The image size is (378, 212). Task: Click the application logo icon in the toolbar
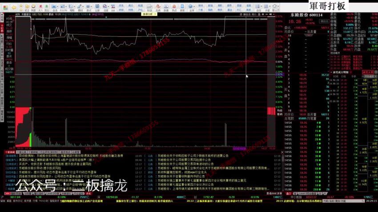click(5, 8)
